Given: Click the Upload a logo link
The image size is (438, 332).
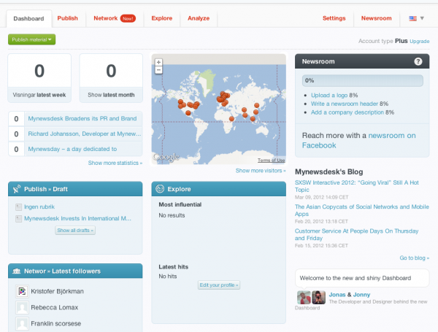Looking at the screenshot, I should tap(329, 95).
